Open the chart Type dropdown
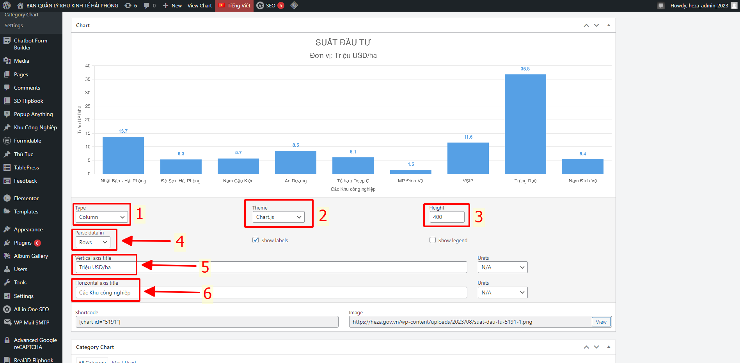 click(x=101, y=217)
